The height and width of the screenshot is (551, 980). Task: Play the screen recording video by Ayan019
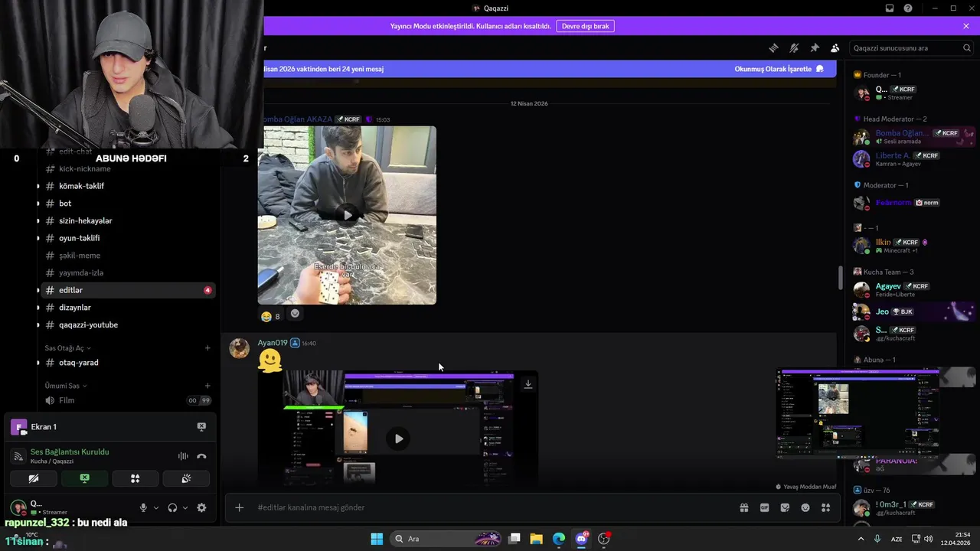(x=398, y=439)
